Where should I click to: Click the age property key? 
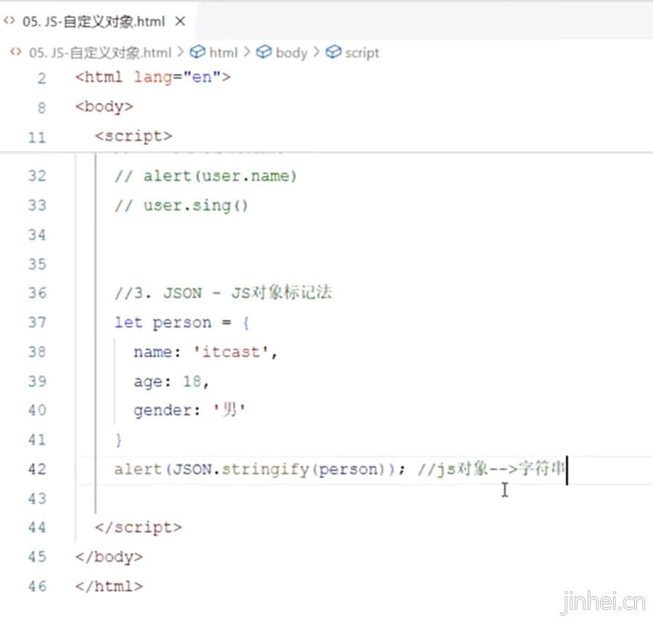[148, 382]
